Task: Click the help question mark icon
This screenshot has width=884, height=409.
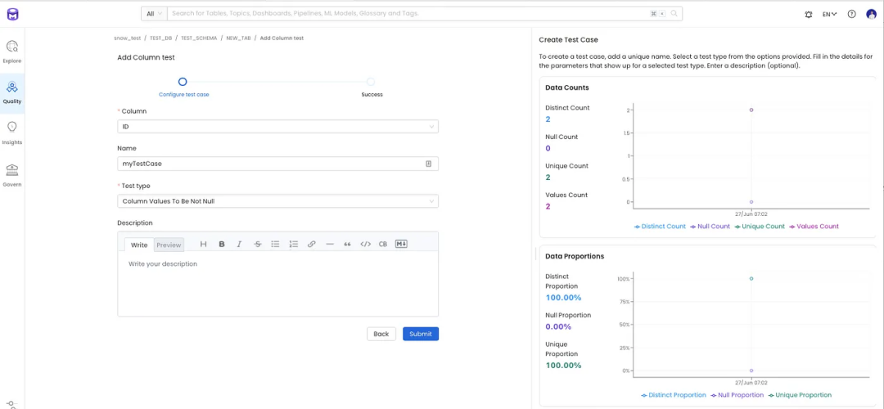Action: click(x=851, y=14)
